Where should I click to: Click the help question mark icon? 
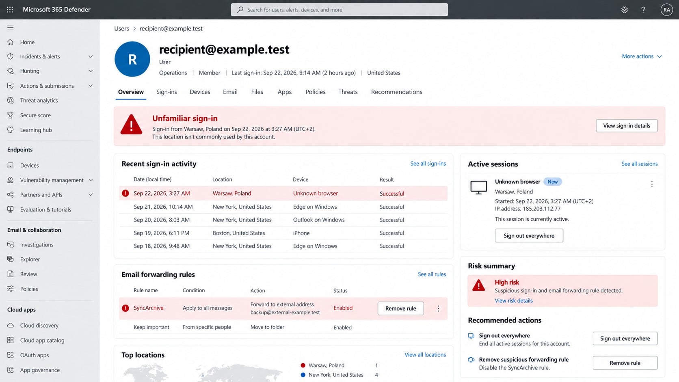(643, 10)
